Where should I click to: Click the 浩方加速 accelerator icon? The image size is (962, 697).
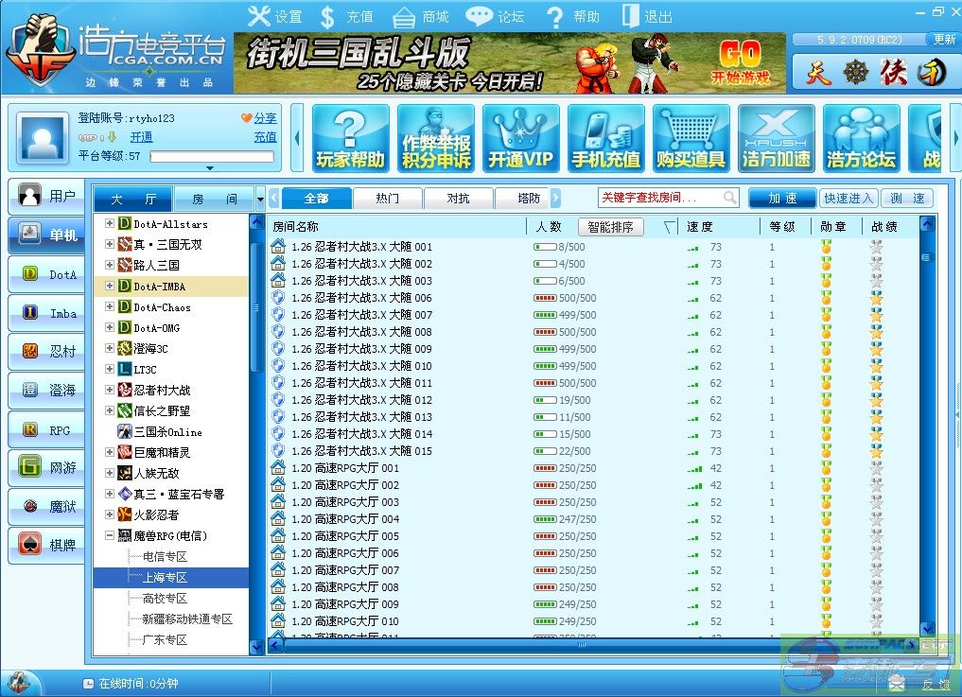click(776, 138)
